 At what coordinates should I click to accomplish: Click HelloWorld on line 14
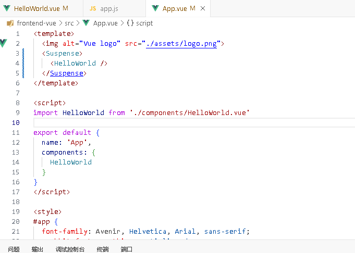point(71,162)
